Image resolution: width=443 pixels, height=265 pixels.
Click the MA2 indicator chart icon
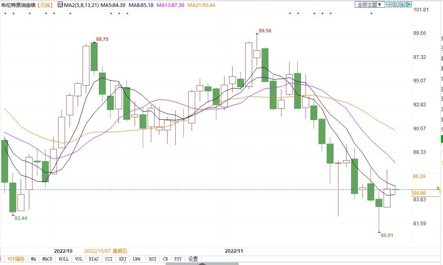[x=60, y=5]
